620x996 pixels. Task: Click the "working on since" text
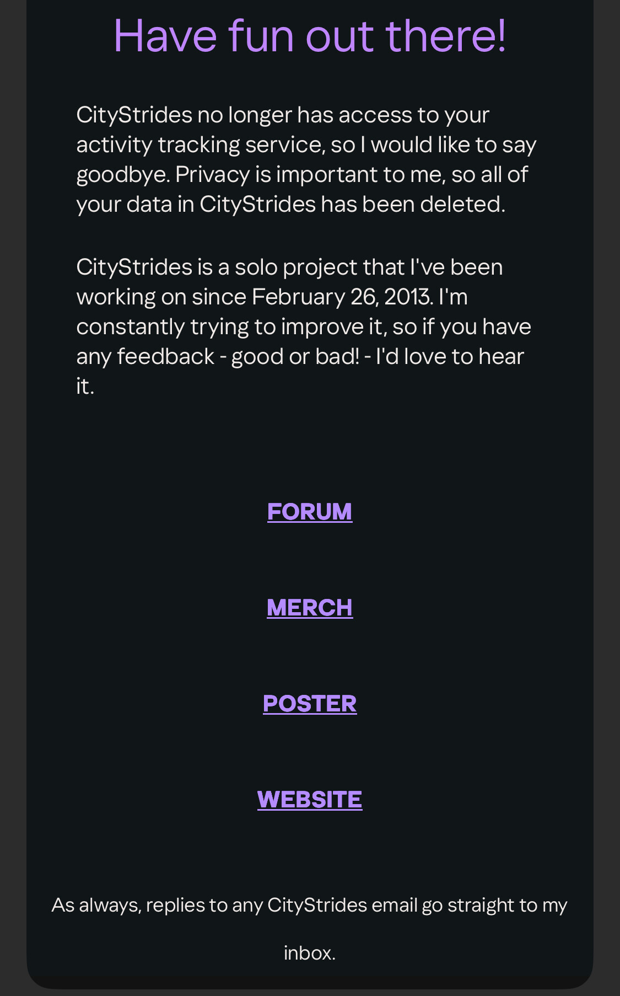(x=161, y=297)
